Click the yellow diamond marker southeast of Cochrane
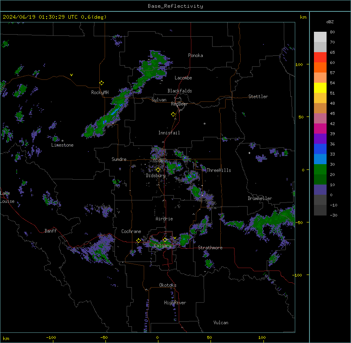This screenshot has height=343, width=351. coord(138,241)
